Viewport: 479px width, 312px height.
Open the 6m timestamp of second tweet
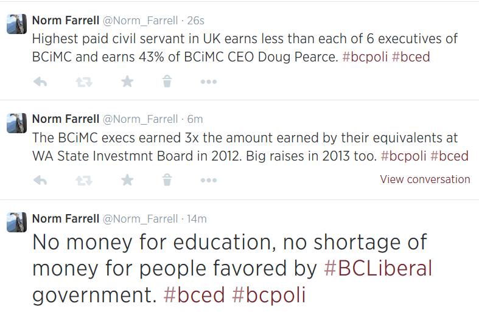(195, 119)
